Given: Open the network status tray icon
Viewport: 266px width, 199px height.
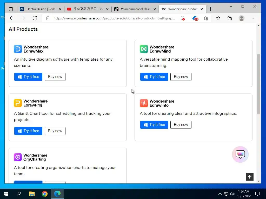Looking at the screenshot, I should (226, 194).
